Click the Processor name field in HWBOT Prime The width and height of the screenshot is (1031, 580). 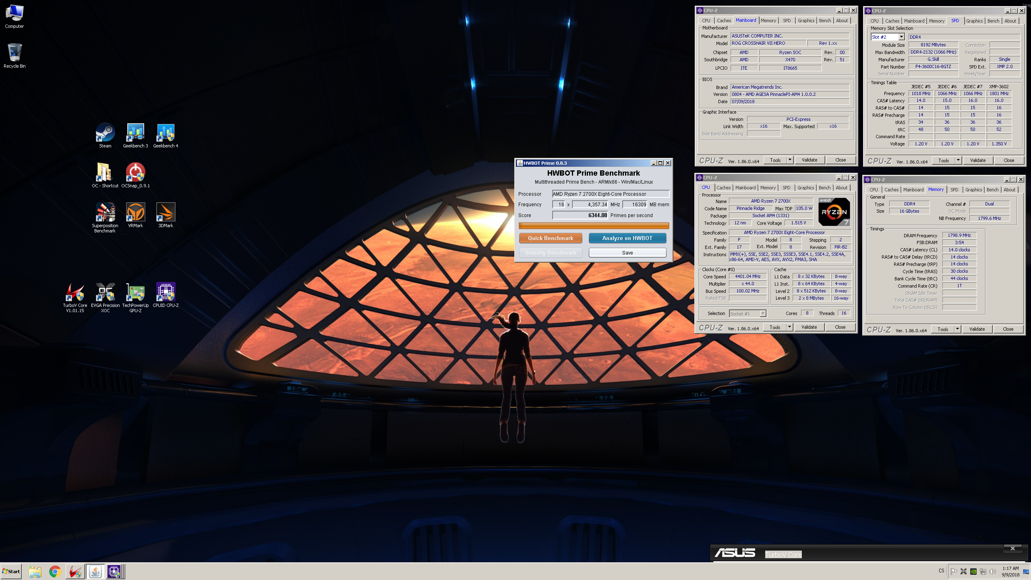611,194
